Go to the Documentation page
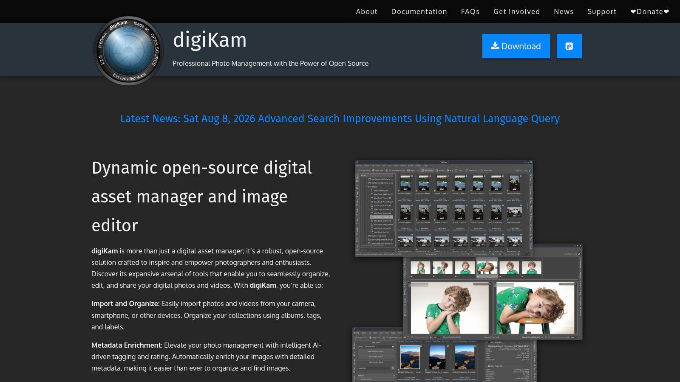Viewport: 680px width, 382px height. click(419, 11)
